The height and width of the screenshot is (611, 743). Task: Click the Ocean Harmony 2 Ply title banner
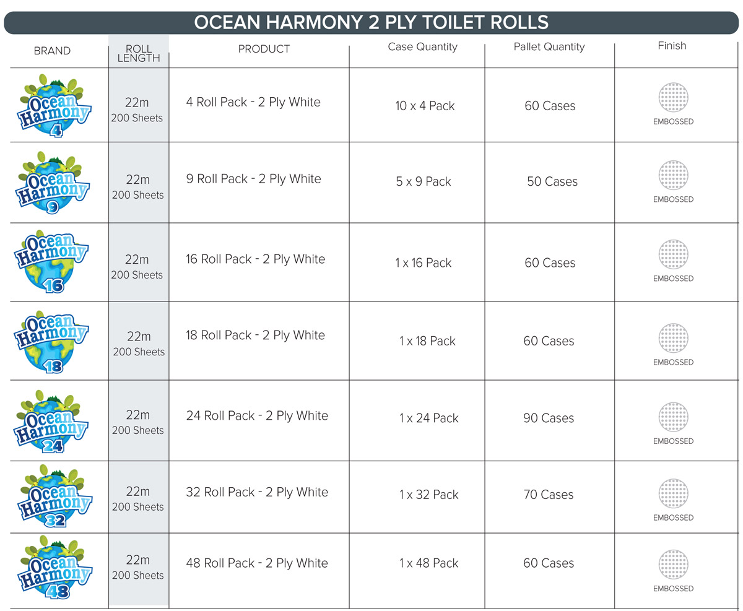(371, 22)
